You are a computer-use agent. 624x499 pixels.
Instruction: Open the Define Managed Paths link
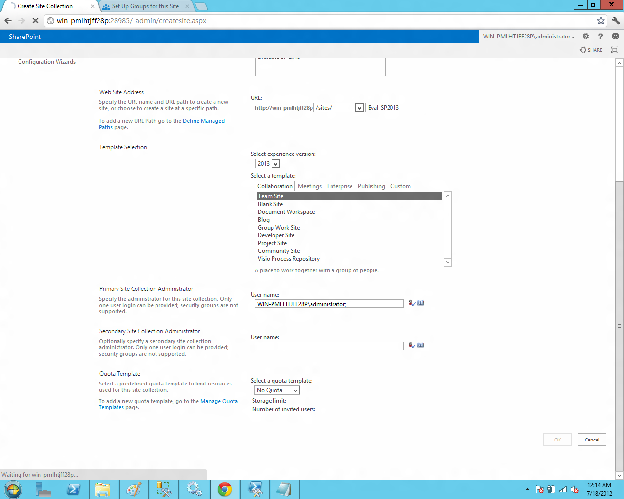(x=204, y=121)
